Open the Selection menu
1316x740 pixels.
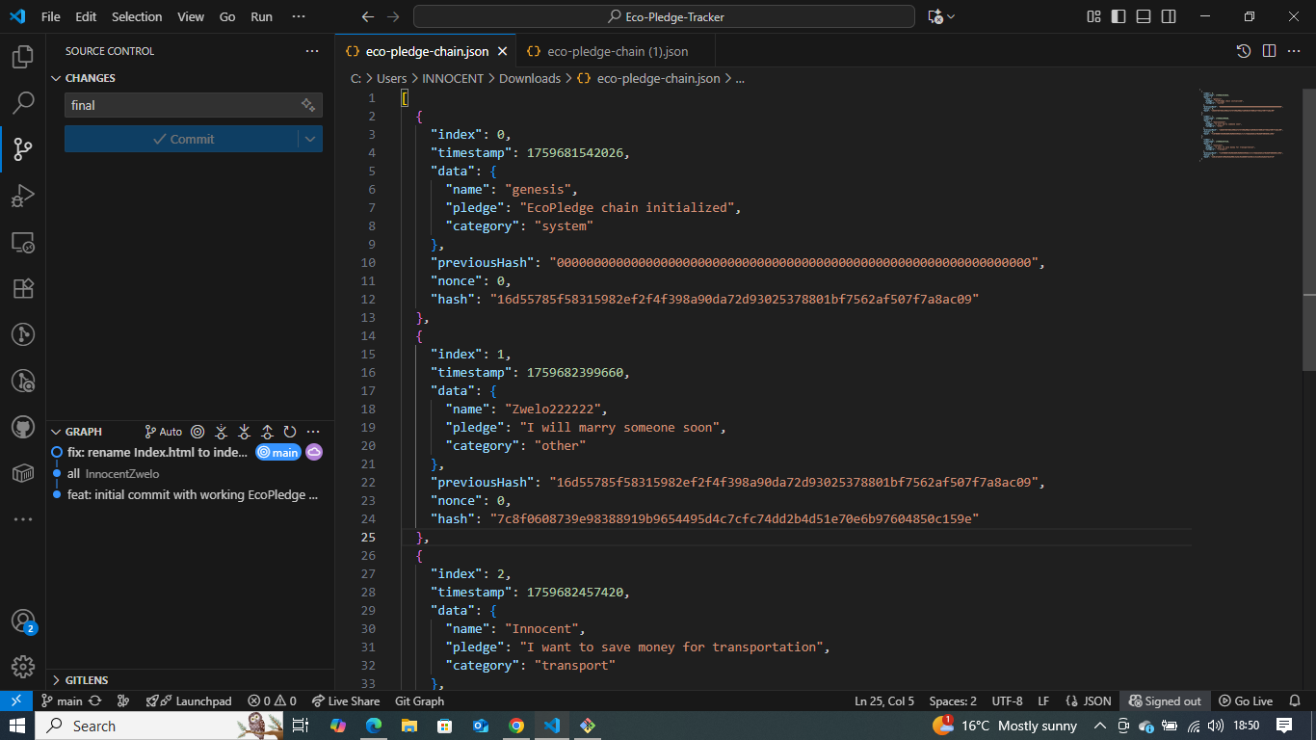point(137,16)
